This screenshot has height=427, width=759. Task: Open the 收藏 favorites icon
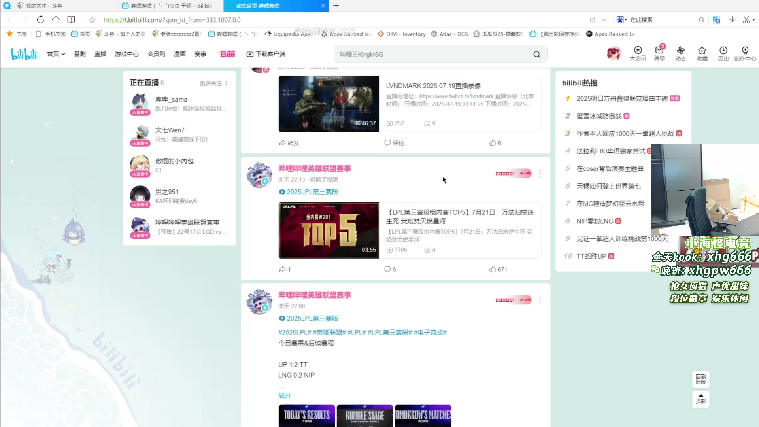702,53
